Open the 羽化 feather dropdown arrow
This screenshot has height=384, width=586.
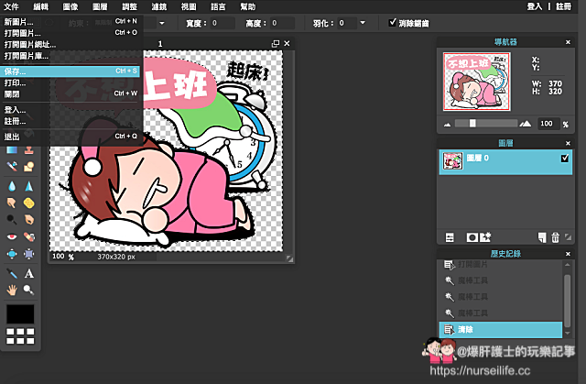pos(363,23)
